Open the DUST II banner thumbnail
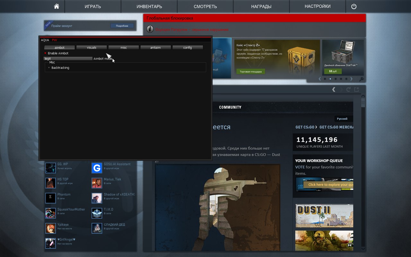The image size is (411, 257). pyautogui.click(x=324, y=216)
